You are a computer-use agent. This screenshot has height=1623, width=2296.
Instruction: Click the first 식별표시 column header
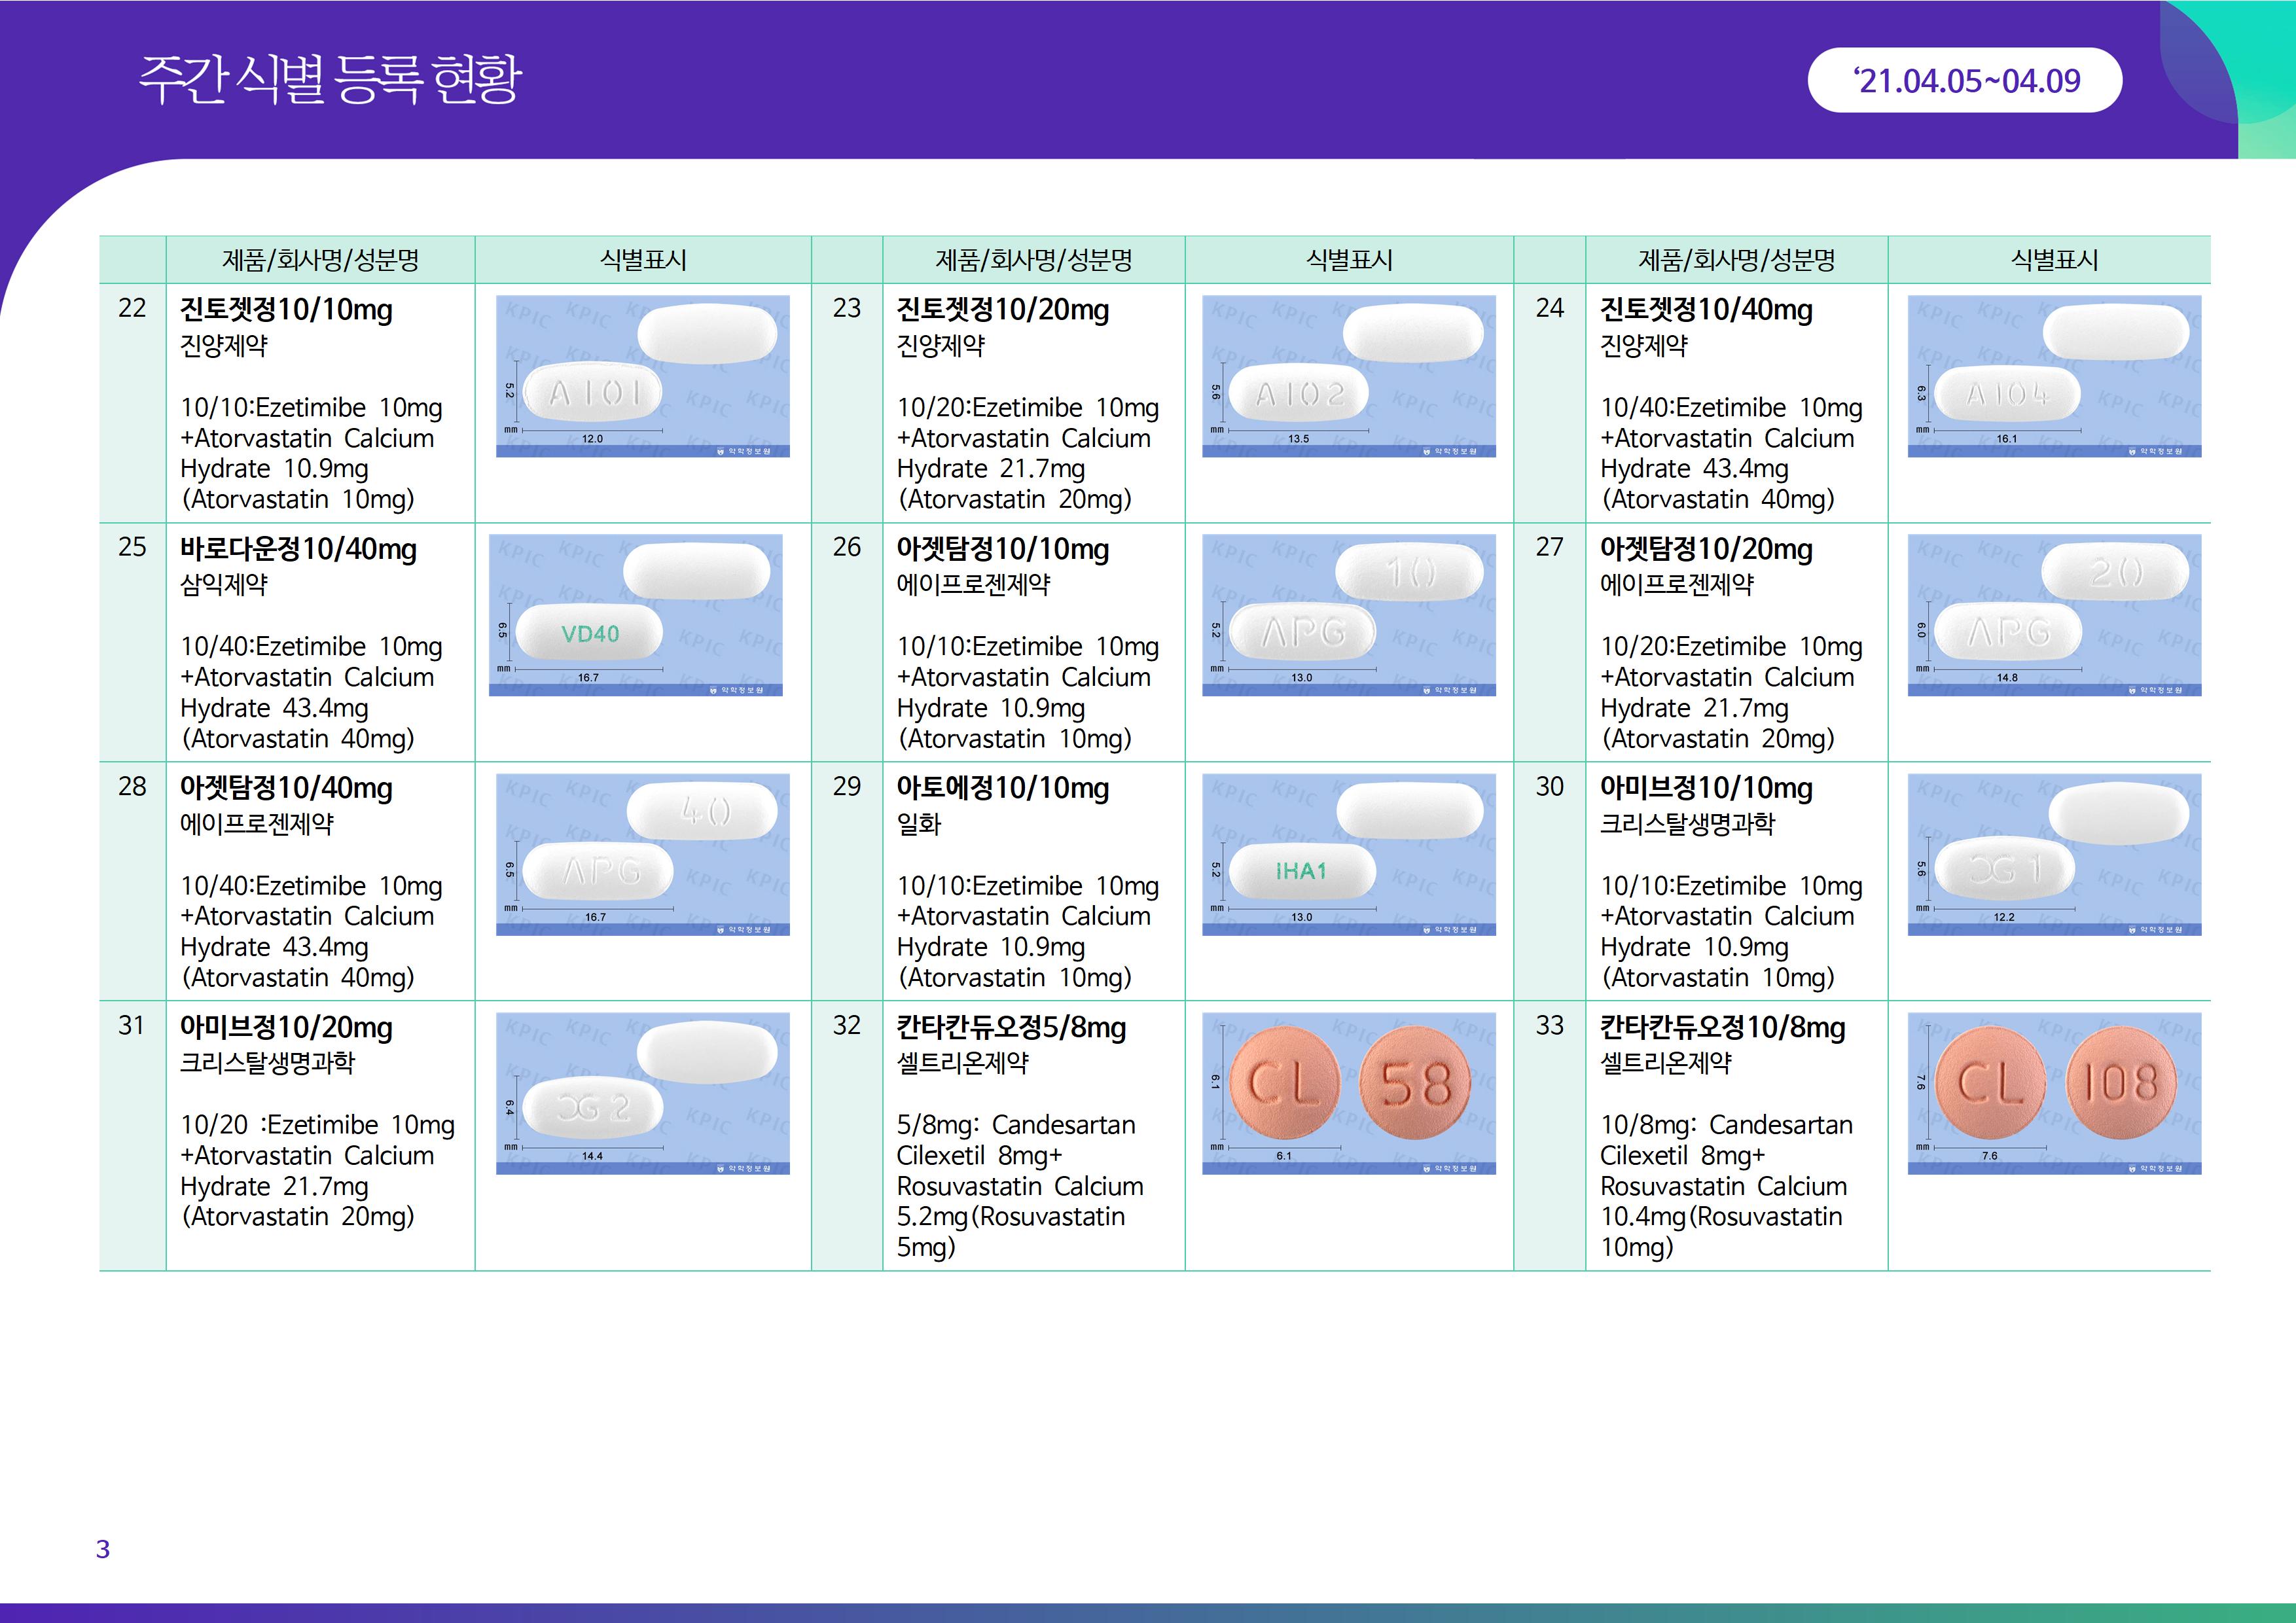click(643, 260)
